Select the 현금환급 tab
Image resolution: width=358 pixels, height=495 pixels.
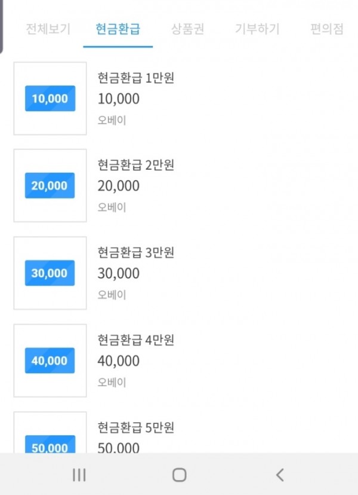pyautogui.click(x=118, y=29)
